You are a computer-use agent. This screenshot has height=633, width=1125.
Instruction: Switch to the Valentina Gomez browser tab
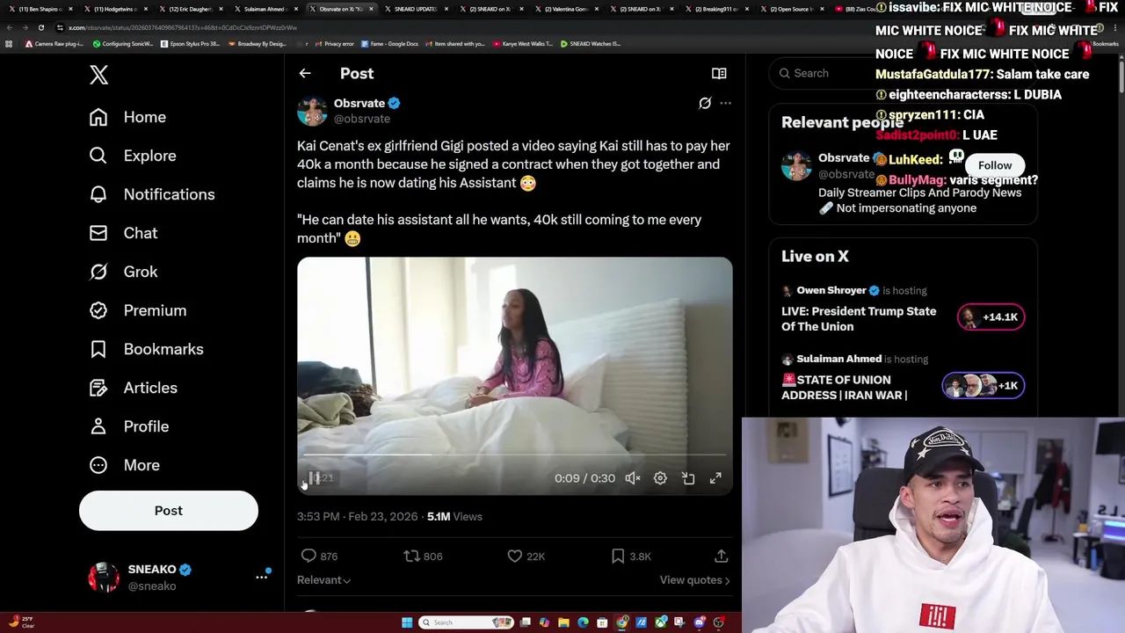[x=565, y=9]
